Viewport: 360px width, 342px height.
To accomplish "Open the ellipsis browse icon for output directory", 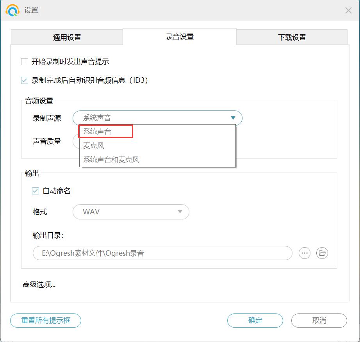I will click(304, 253).
